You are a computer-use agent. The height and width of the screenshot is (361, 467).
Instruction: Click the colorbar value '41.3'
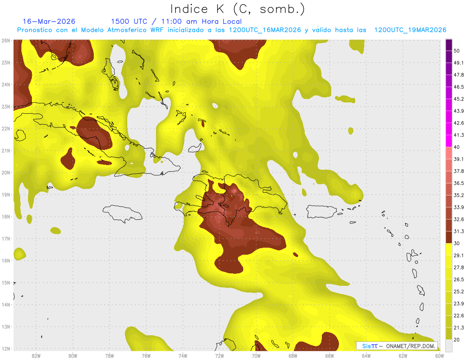point(459,135)
